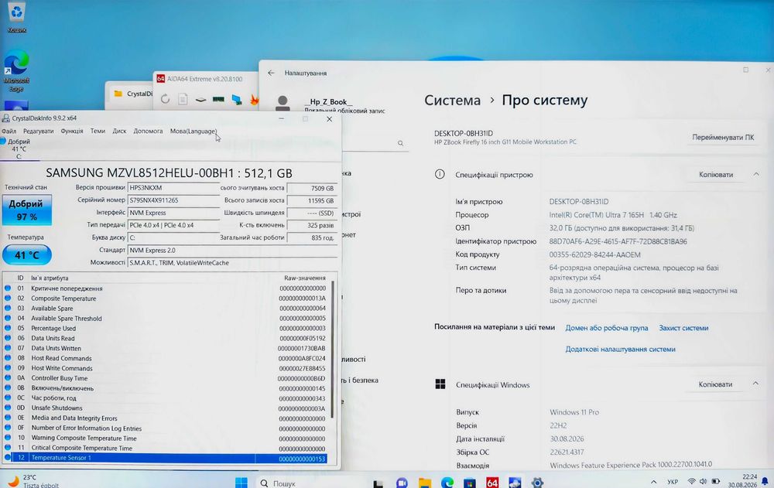
Task: Open the AIDA64 memory module benchmark icon
Action: (x=218, y=100)
